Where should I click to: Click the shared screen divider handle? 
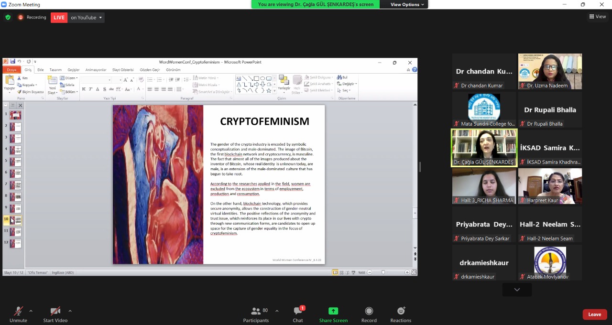click(x=420, y=166)
